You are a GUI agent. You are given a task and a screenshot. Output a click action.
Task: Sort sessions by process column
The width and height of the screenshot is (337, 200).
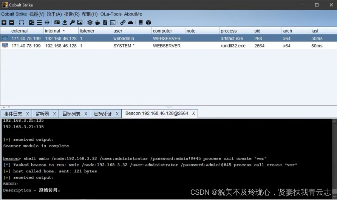tap(236, 31)
